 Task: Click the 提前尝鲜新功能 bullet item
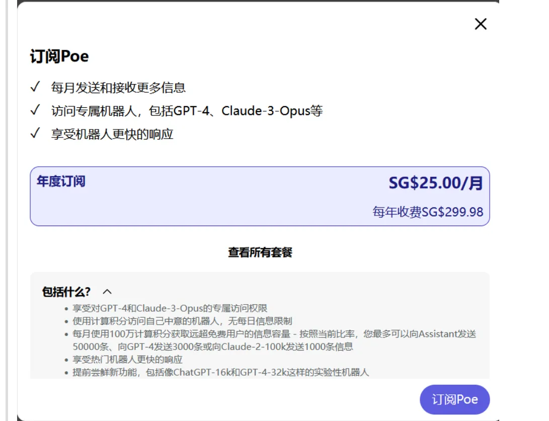pyautogui.click(x=221, y=373)
